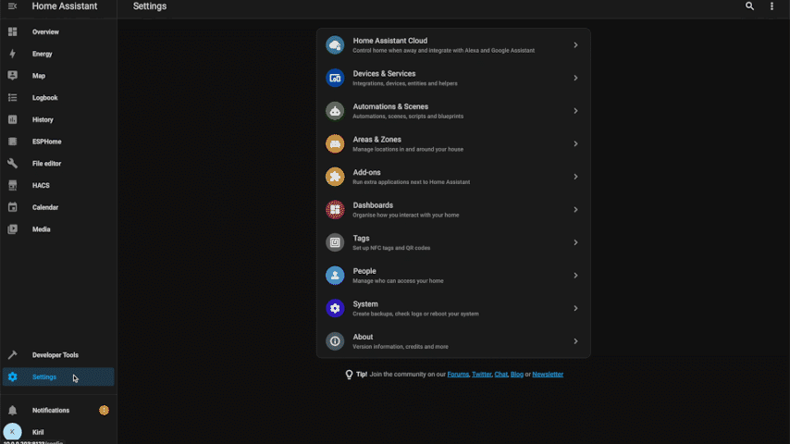The width and height of the screenshot is (790, 444).
Task: Open the three-dot overflow menu
Action: point(771,6)
